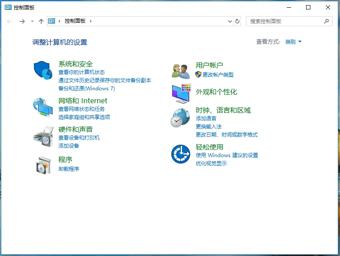The height and width of the screenshot is (256, 340).
Task: Close the Control Panel window
Action: pyautogui.click(x=328, y=7)
